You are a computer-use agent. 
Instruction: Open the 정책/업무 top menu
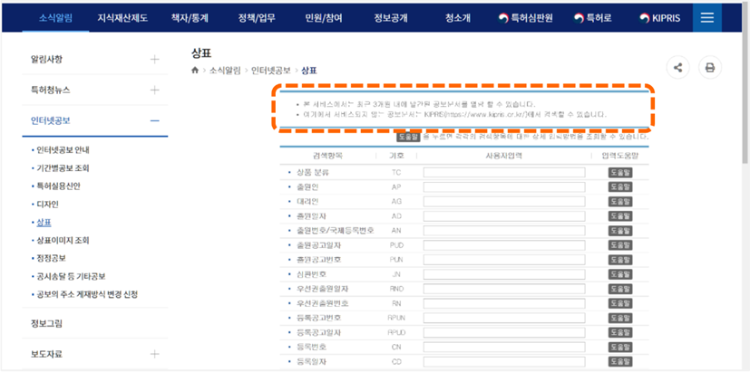(257, 18)
